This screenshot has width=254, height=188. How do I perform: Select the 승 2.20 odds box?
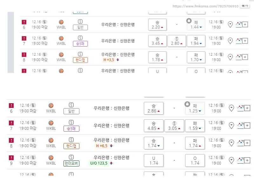157,25
